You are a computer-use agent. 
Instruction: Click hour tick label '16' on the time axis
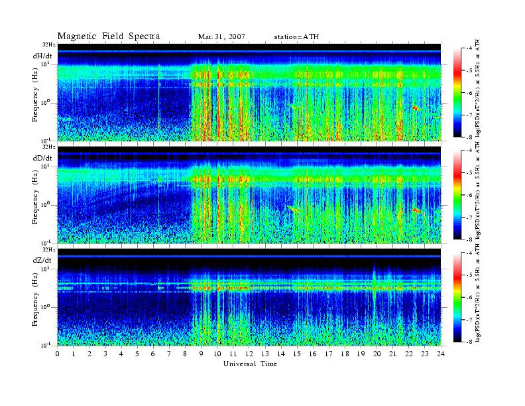point(313,354)
